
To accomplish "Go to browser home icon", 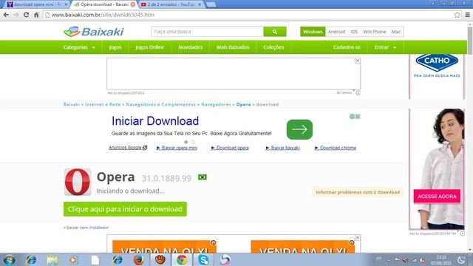I will (x=36, y=15).
